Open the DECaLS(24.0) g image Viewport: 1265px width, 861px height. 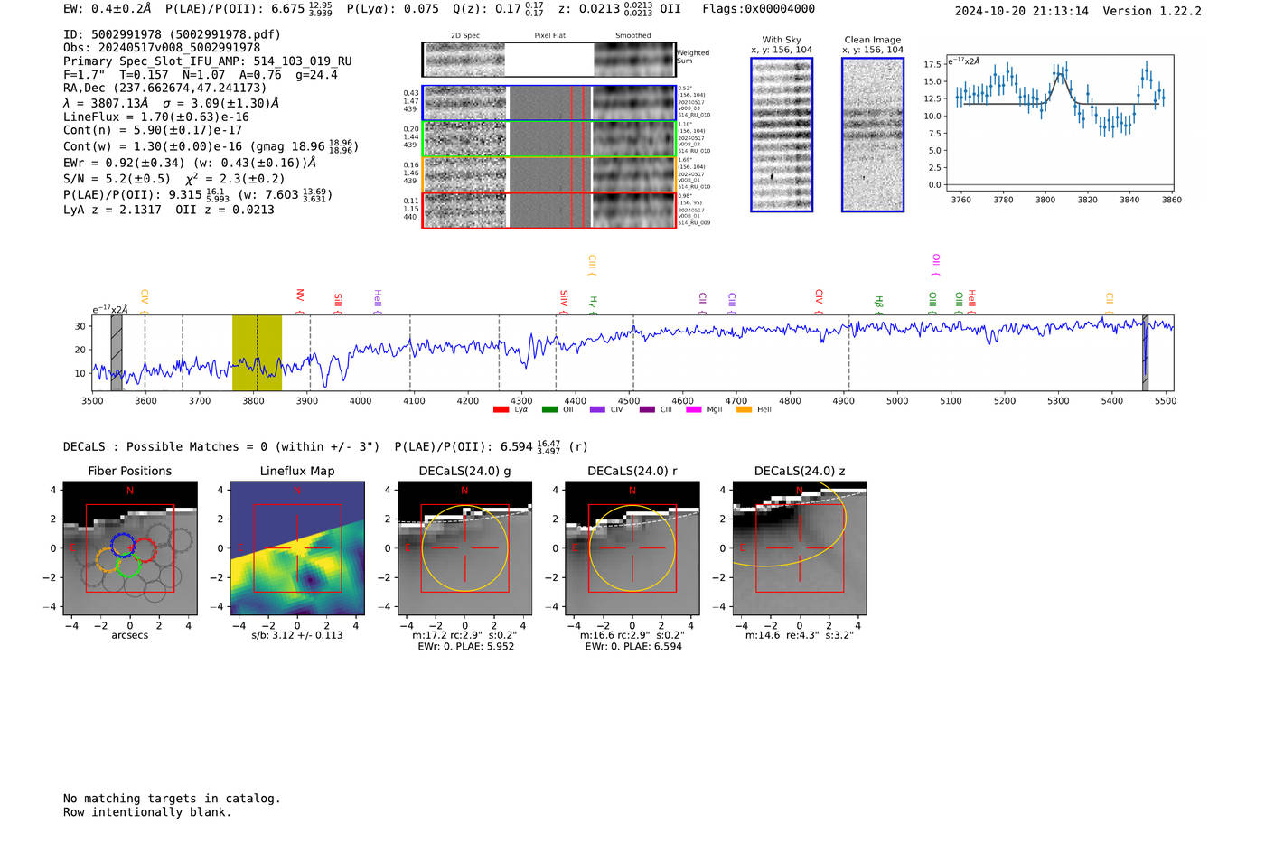pos(464,547)
